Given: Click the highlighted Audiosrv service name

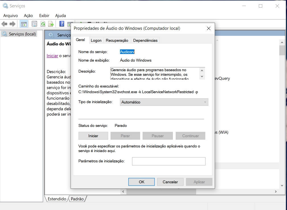Looking at the screenshot, I should pyautogui.click(x=127, y=52).
